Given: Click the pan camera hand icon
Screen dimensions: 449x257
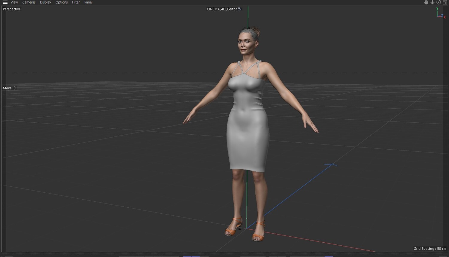Looking at the screenshot, I should click(x=426, y=2).
